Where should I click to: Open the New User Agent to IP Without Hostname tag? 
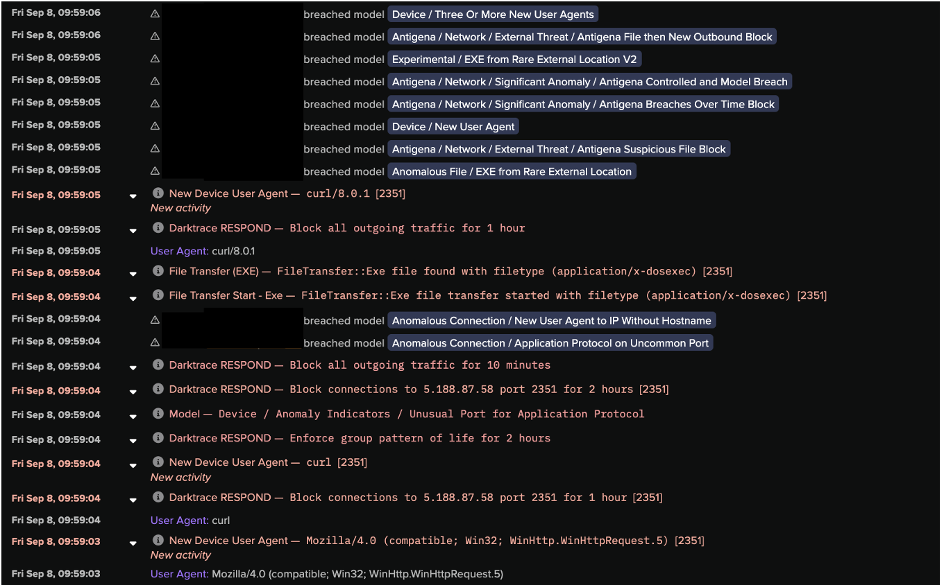[551, 321]
